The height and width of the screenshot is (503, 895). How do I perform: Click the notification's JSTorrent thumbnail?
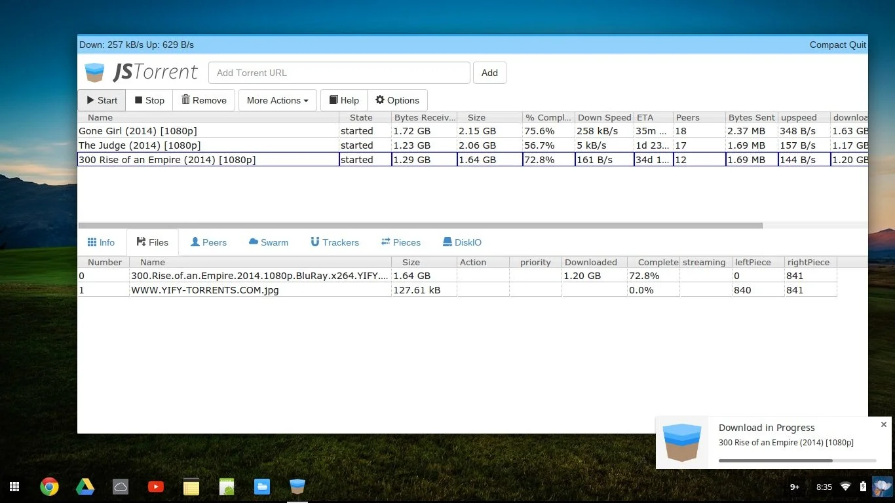[682, 443]
